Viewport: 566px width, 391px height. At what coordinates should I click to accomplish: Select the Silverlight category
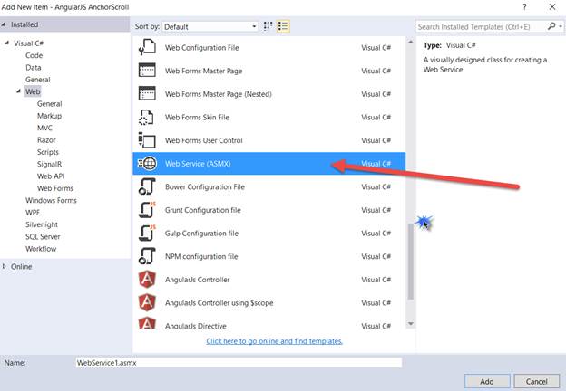[42, 224]
